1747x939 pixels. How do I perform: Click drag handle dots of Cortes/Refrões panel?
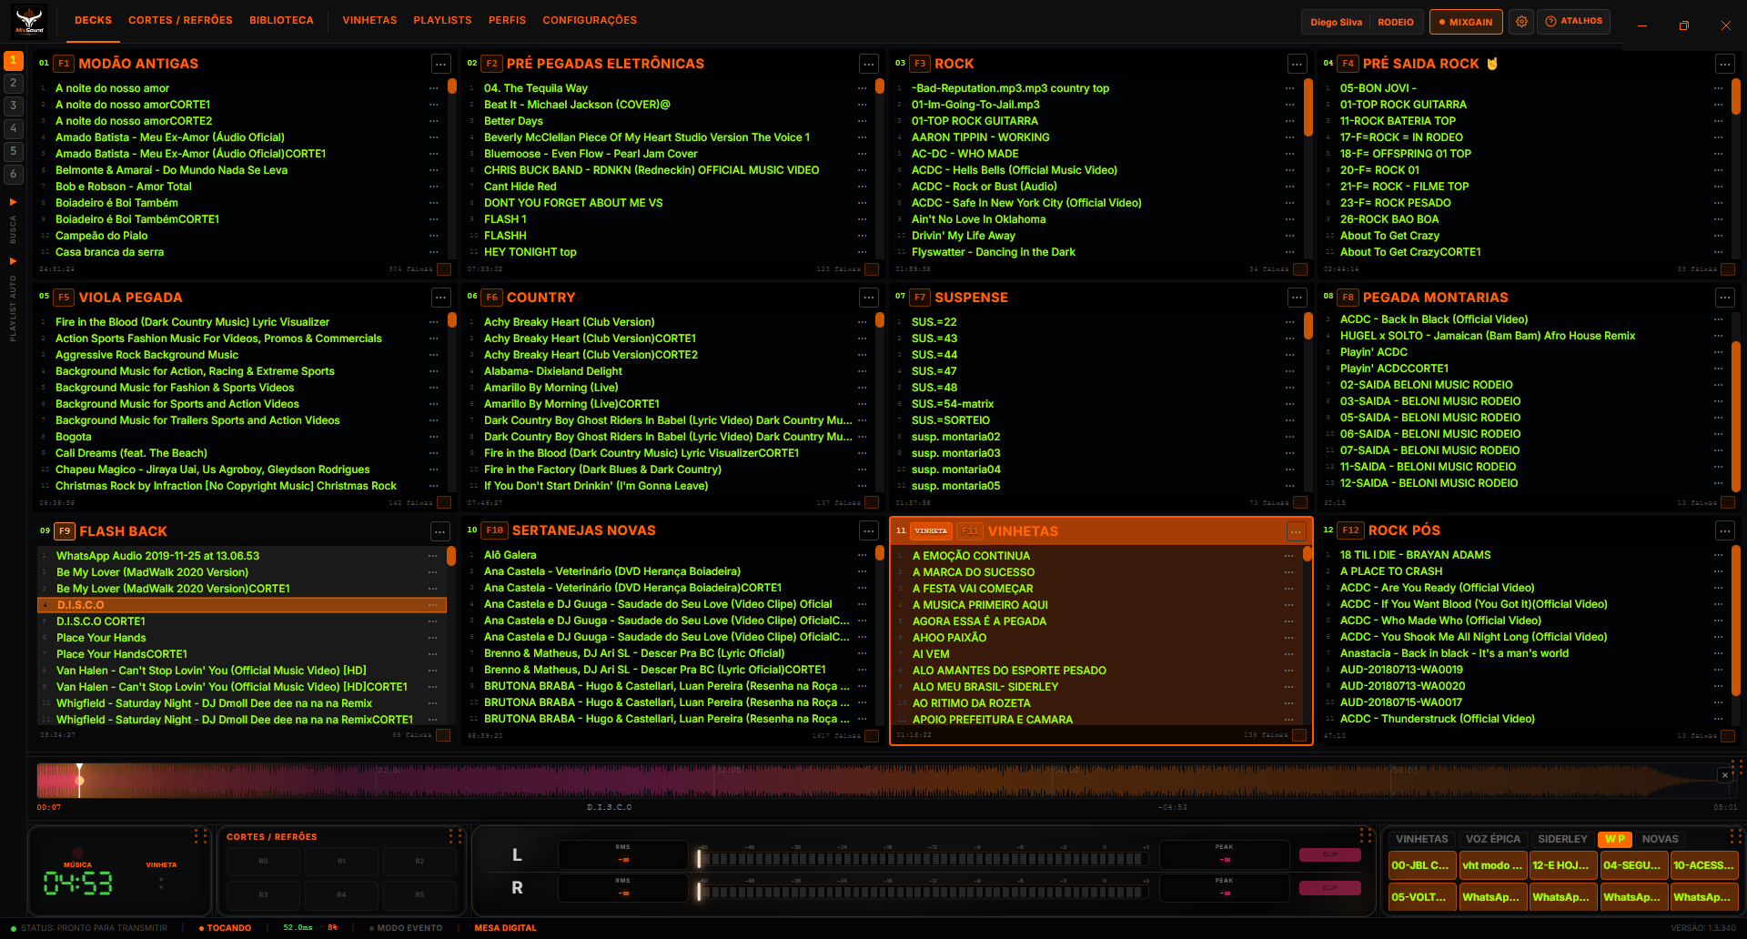[455, 836]
